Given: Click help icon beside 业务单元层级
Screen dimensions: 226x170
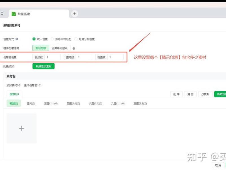Looking at the screenshot, I should [x=74, y=48].
